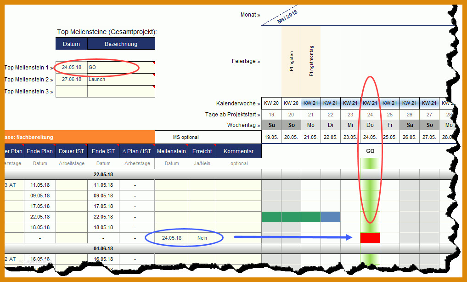This screenshot has width=467, height=282.
Task: Click Ende Plan cell 16.05.18
Action: pyautogui.click(x=40, y=259)
